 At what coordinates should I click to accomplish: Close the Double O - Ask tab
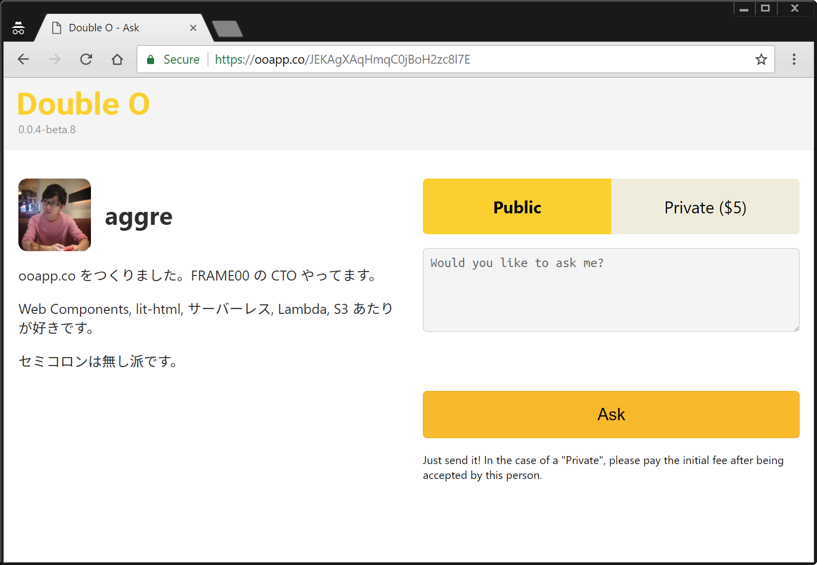point(193,28)
